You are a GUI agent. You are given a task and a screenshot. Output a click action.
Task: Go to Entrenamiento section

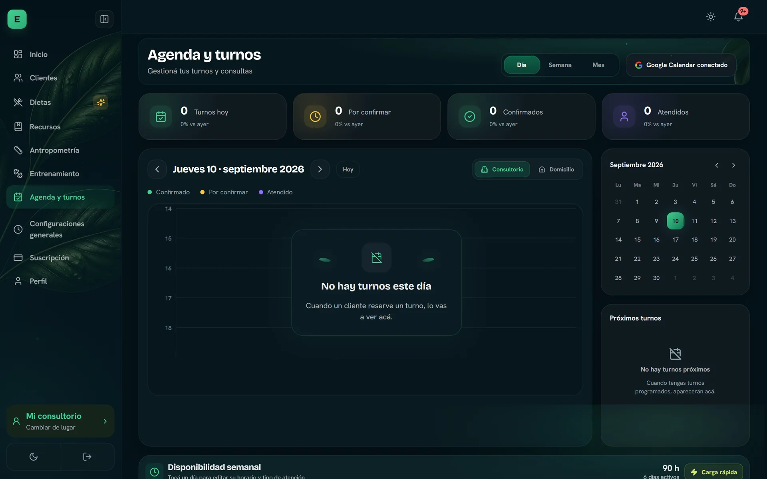[60, 174]
